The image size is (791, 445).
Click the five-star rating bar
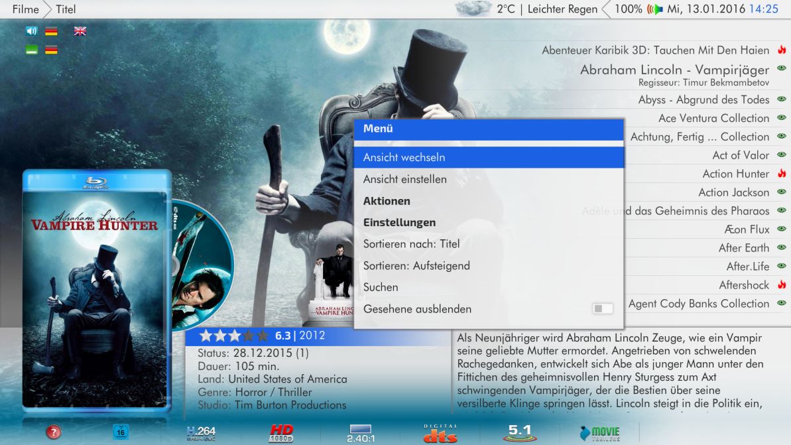click(234, 336)
